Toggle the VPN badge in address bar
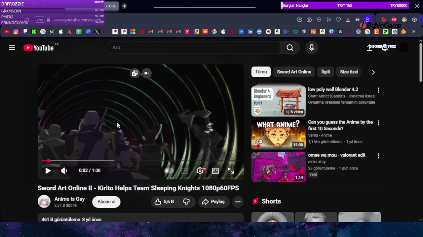This screenshot has width=423, height=237. pyautogui.click(x=40, y=20)
